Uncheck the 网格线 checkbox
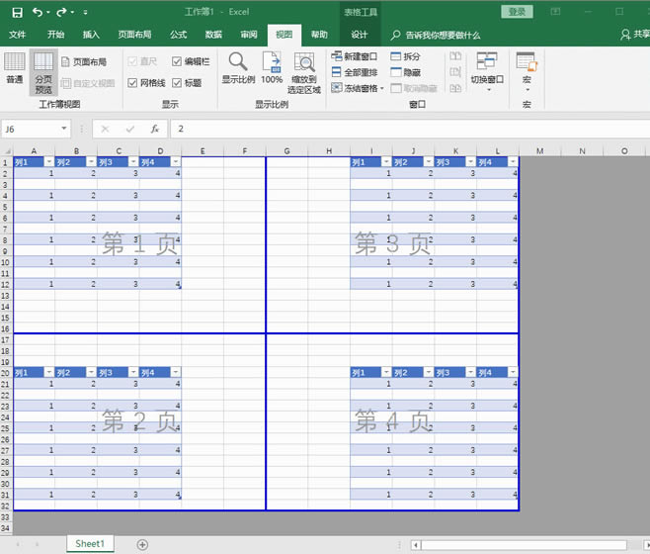 click(x=133, y=83)
